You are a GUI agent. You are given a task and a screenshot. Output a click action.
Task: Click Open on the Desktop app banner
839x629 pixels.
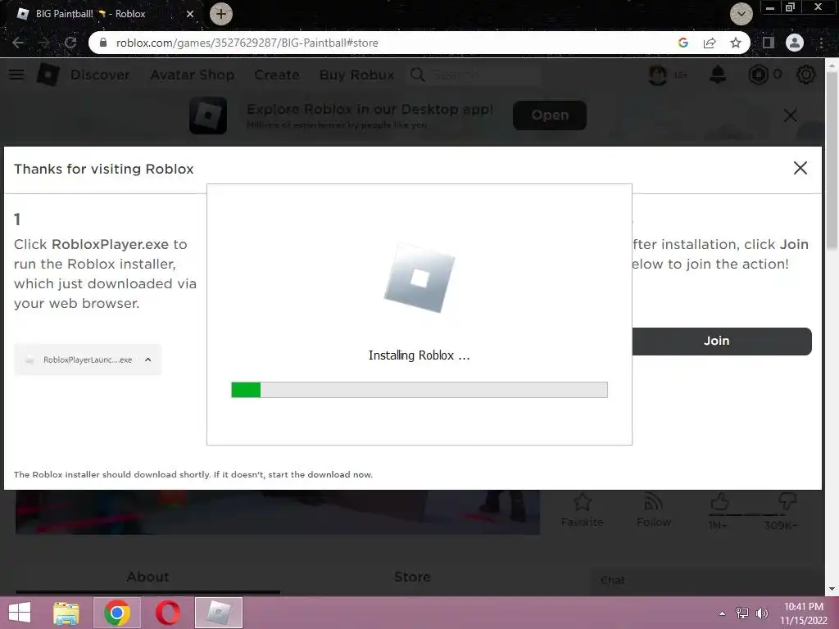click(550, 115)
